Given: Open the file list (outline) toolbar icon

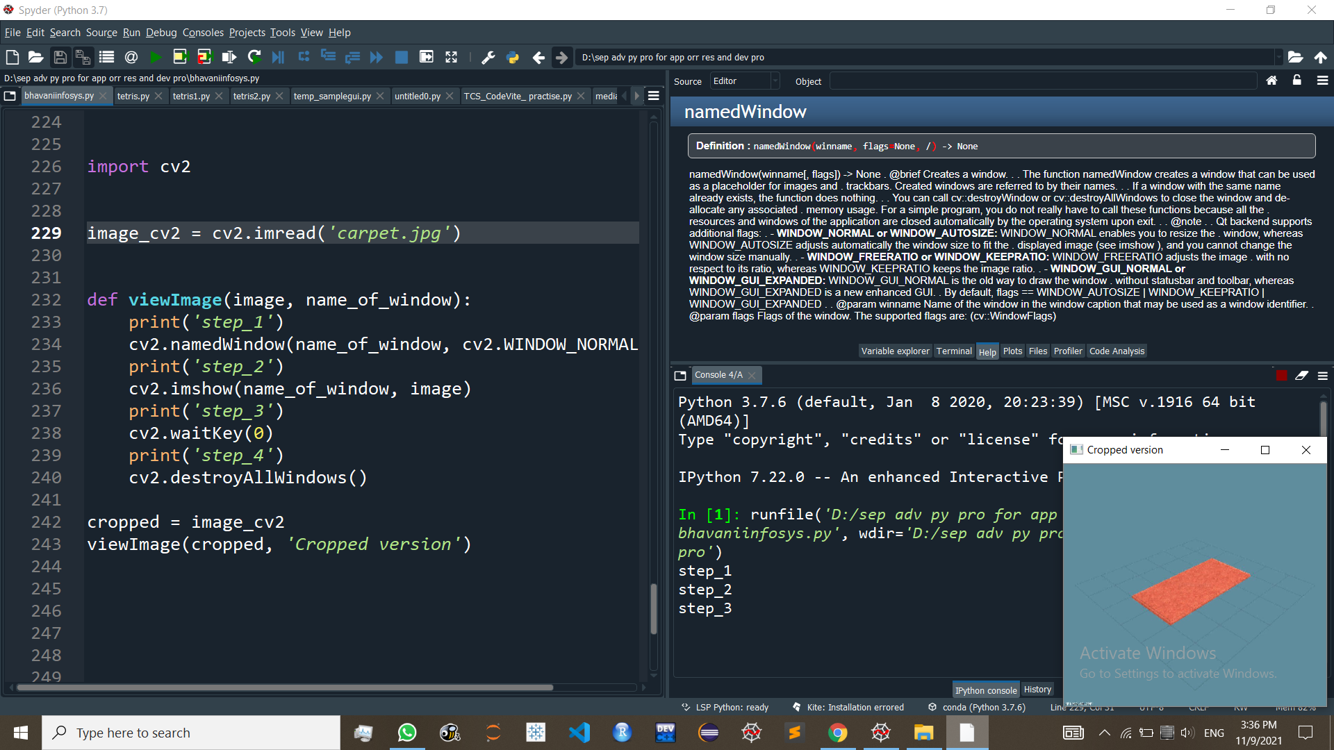Looking at the screenshot, I should (x=106, y=57).
